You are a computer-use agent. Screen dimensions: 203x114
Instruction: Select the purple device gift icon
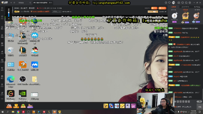click(128, 106)
